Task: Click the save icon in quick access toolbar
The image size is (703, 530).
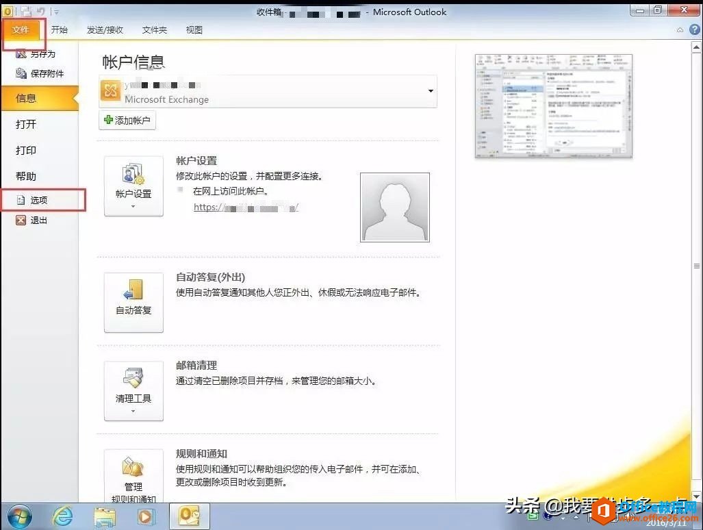Action: pos(26,11)
